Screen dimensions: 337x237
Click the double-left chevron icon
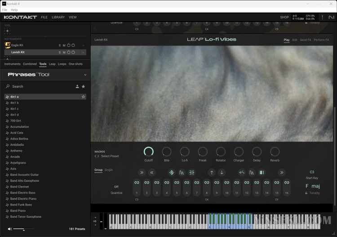point(152,173)
